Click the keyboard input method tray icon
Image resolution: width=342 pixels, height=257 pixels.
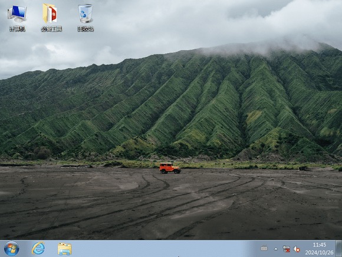(x=264, y=249)
